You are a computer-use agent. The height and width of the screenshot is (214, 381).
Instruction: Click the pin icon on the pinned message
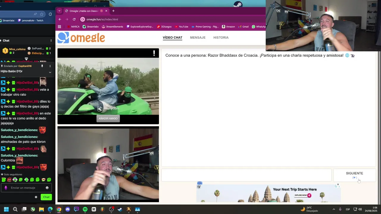[42, 66]
